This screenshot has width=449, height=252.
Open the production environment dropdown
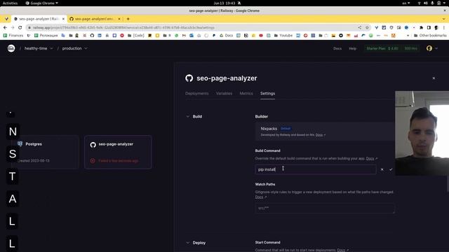click(x=75, y=48)
